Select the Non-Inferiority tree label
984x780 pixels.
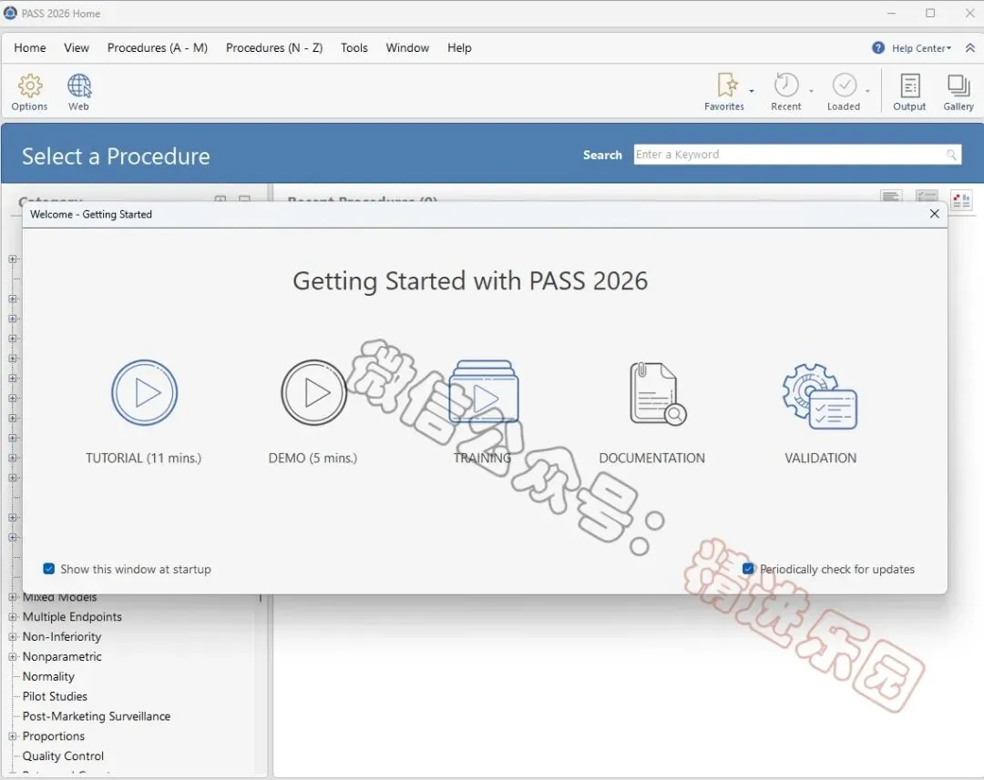[x=62, y=636]
